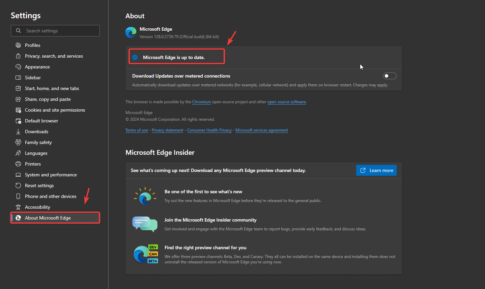485x289 pixels.
Task: Click the Family safety icon
Action: click(x=18, y=142)
